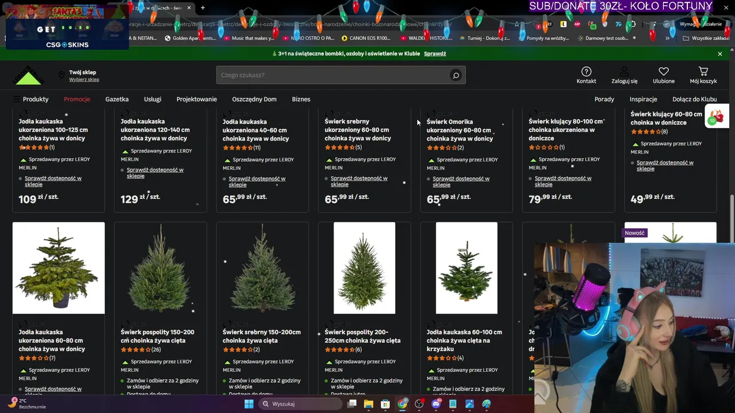The height and width of the screenshot is (413, 735).
Task: Open Discord from taskbar
Action: 436,404
